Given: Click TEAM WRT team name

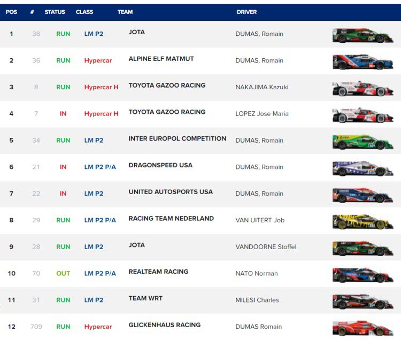Looking at the screenshot, I should point(145,298).
